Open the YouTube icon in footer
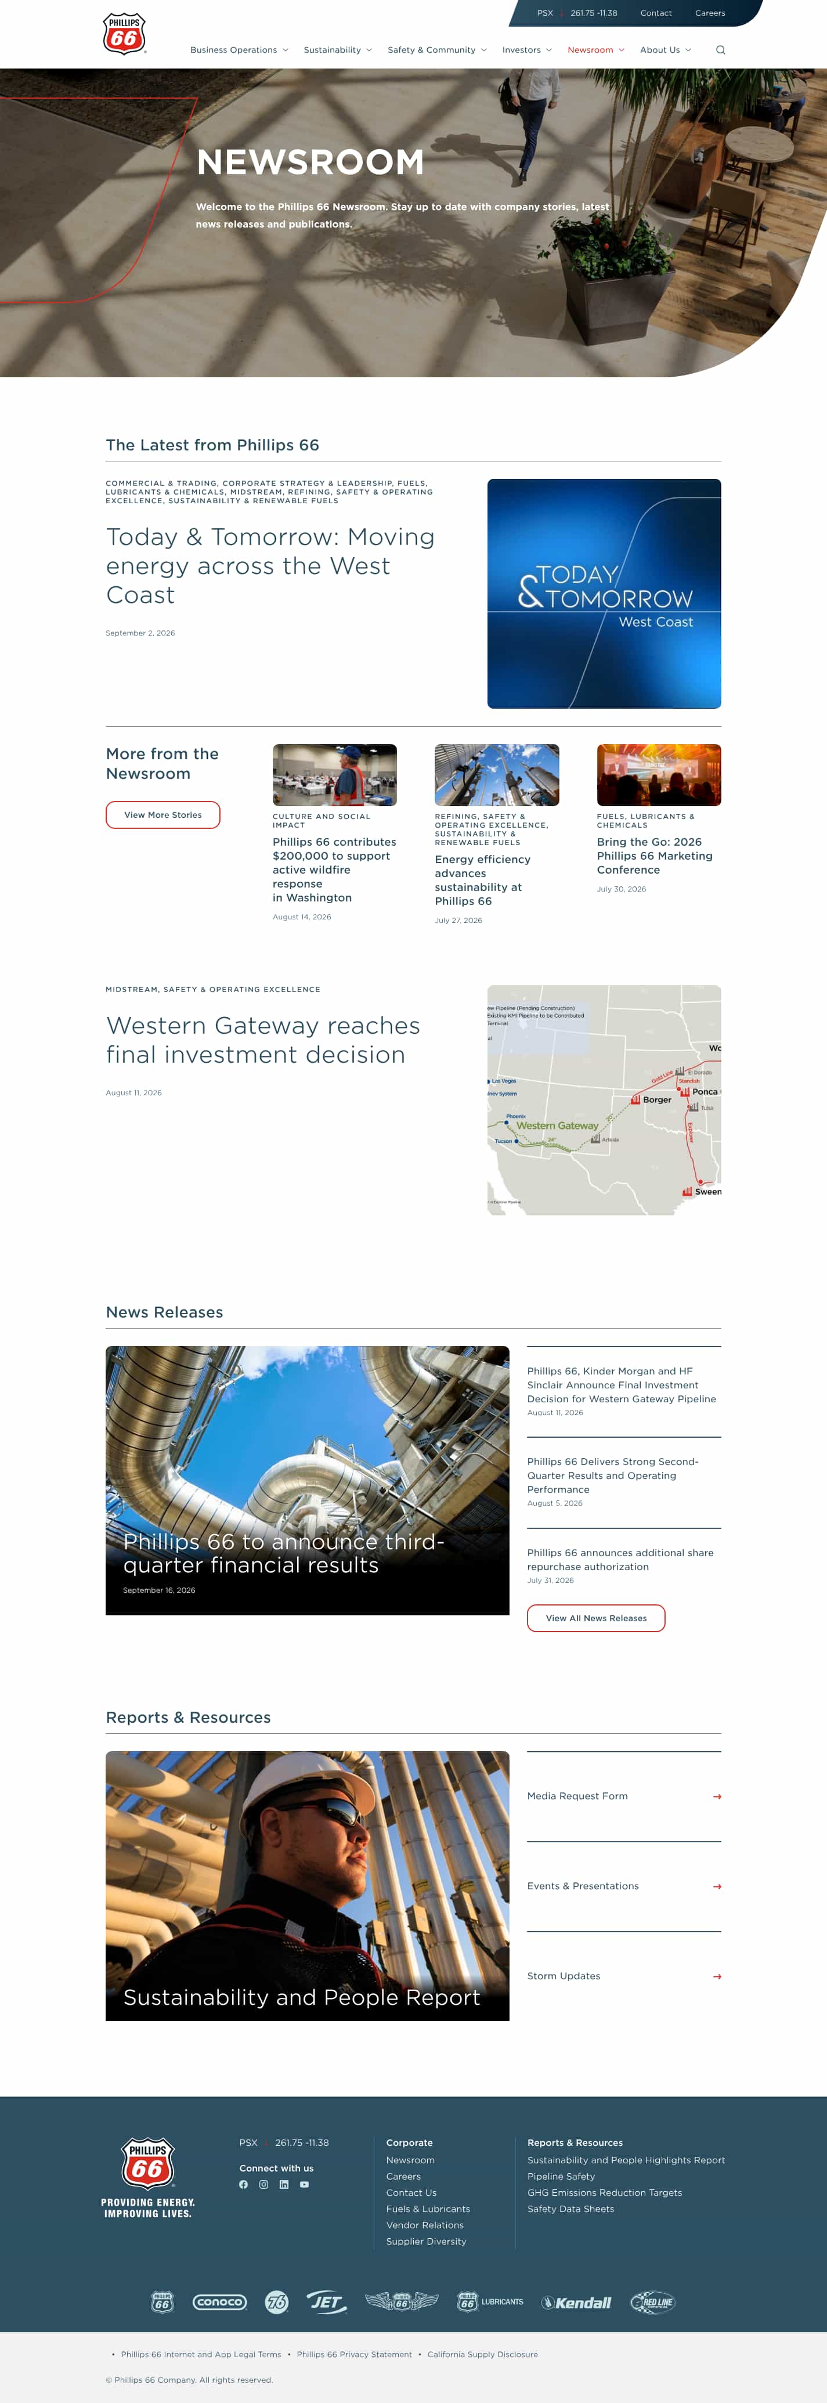The width and height of the screenshot is (827, 2403). coord(304,2185)
